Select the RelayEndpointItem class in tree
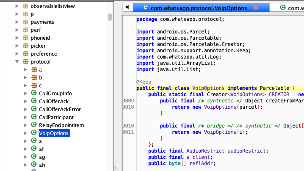The width and height of the screenshot is (304, 171). [61, 125]
